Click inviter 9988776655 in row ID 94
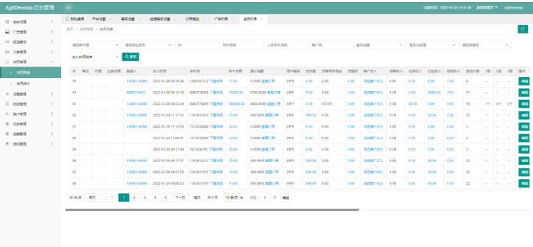Viewport: 533px width, 247px height. 135,92
